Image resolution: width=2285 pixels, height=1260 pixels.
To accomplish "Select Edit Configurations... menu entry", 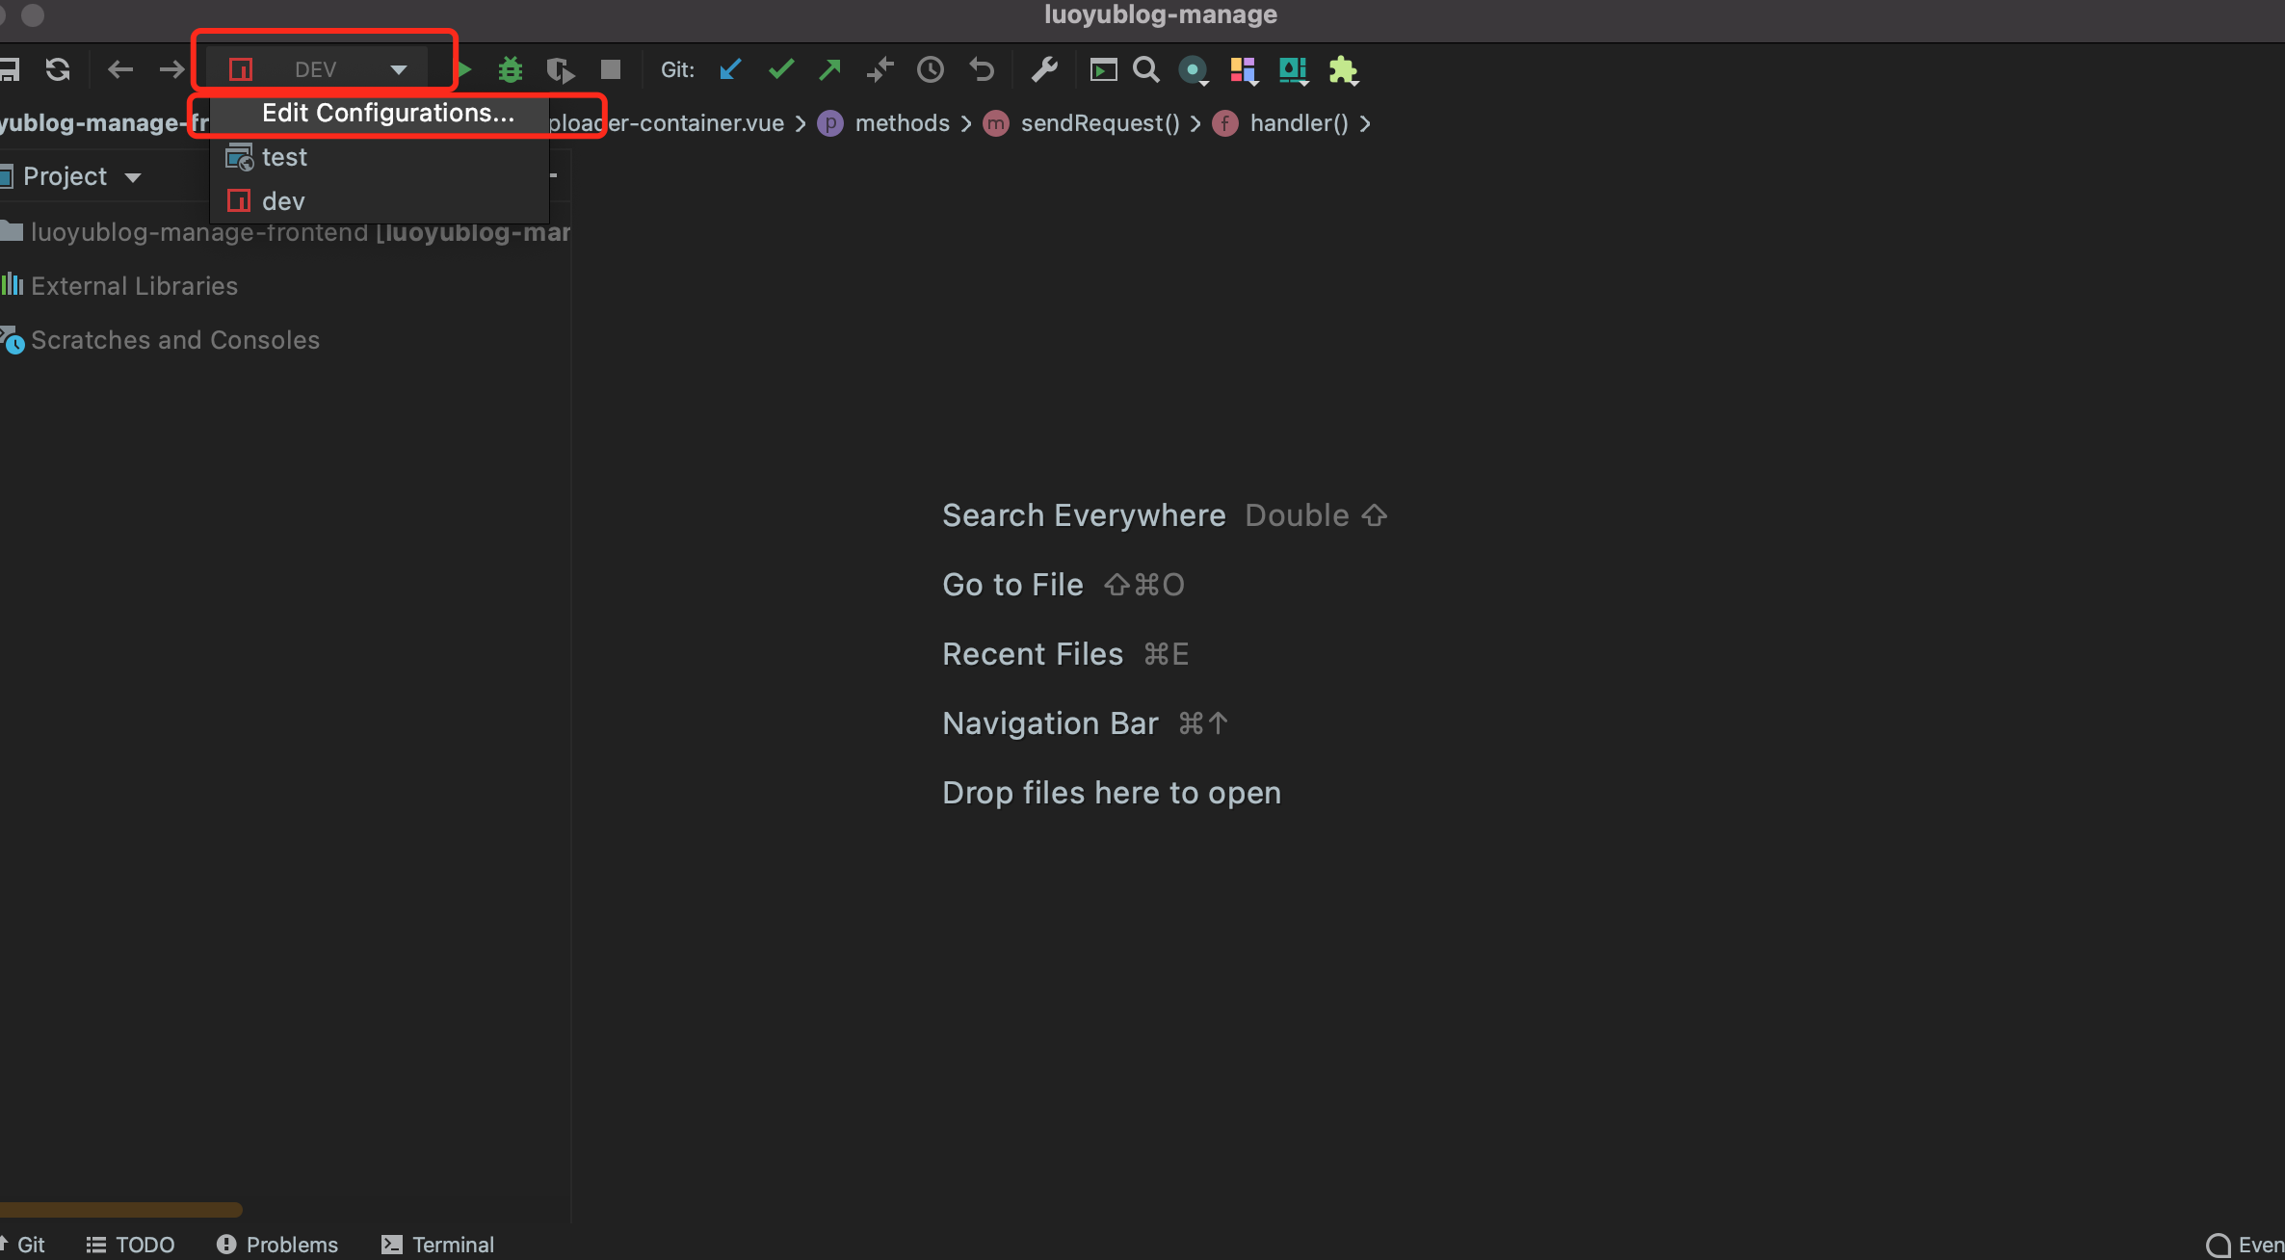I will click(388, 113).
